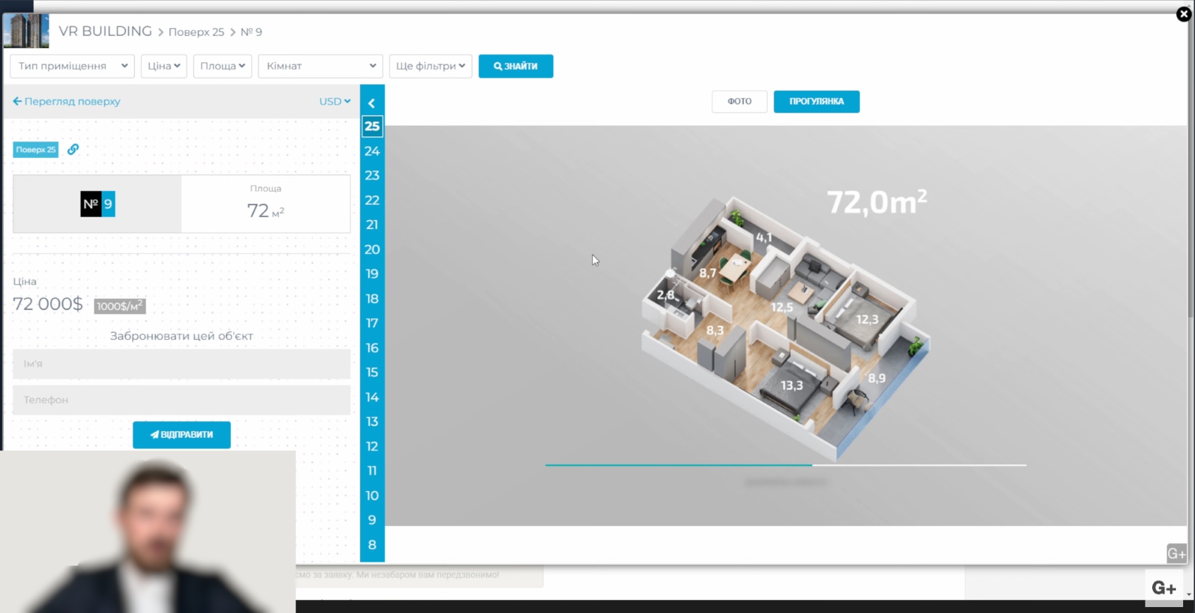
Task: Click the loading progress bar under the plan
Action: [785, 465]
